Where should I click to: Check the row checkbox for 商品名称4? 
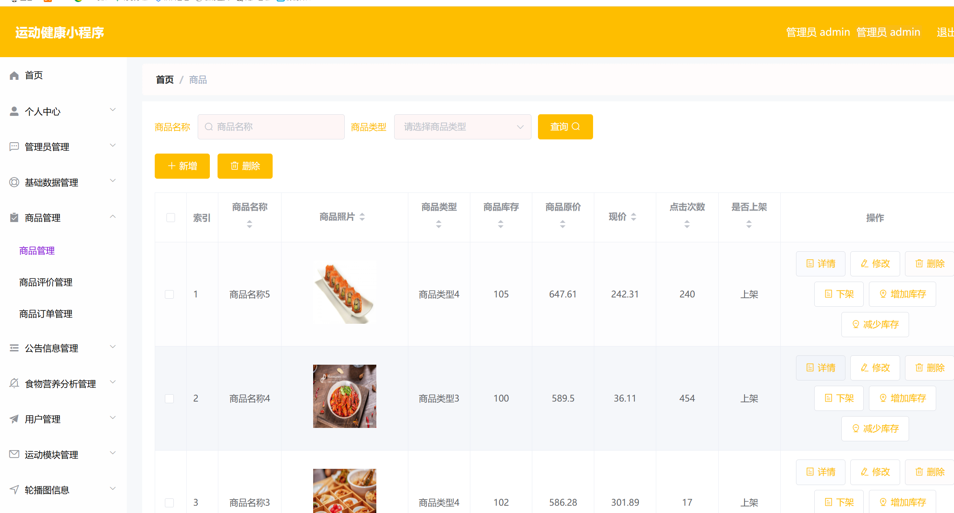[169, 398]
